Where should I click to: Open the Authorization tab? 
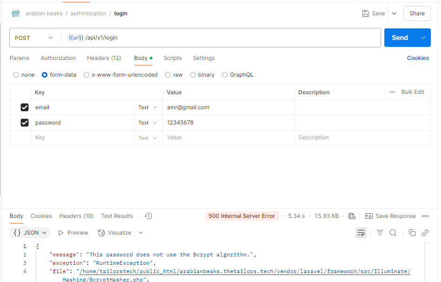[x=58, y=58]
